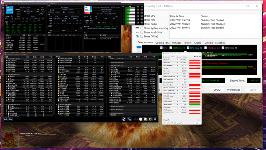Viewport: 266px width, 150px height.
Task: Close HWiNFO sensors with blue X icon
Action: [x=155, y=119]
